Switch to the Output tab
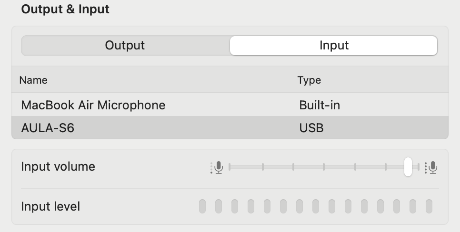This screenshot has height=232, width=460. click(x=125, y=46)
